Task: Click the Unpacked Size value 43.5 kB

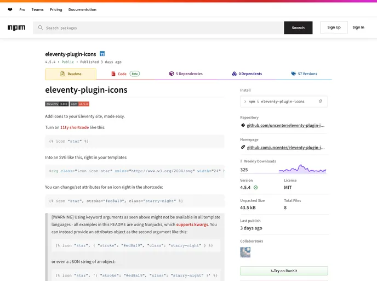Action: point(248,207)
